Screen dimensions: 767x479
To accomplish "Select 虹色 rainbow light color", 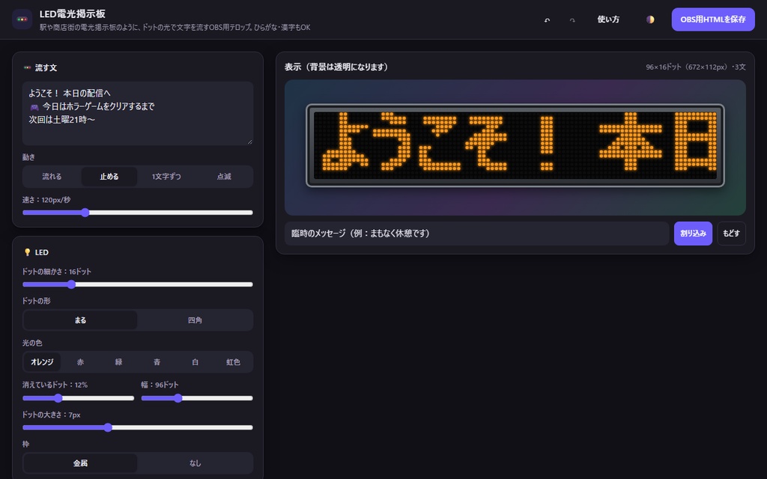I will point(233,362).
